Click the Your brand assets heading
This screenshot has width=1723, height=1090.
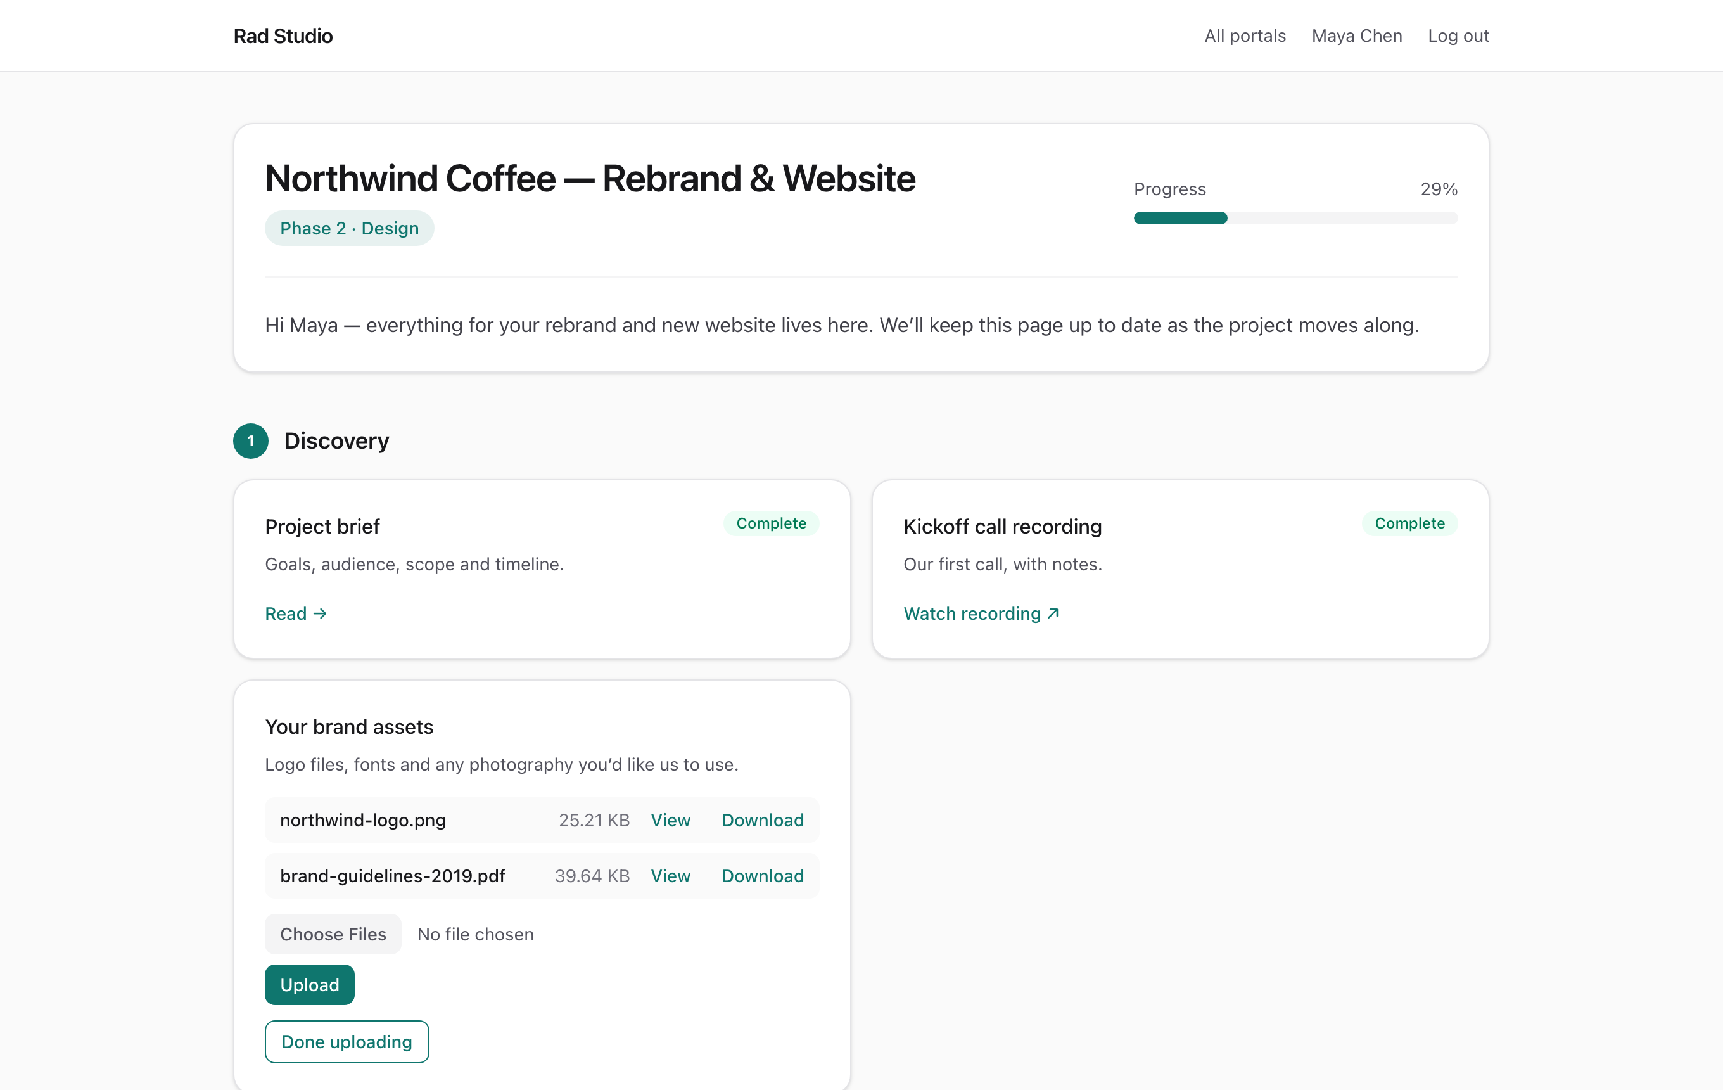coord(349,727)
